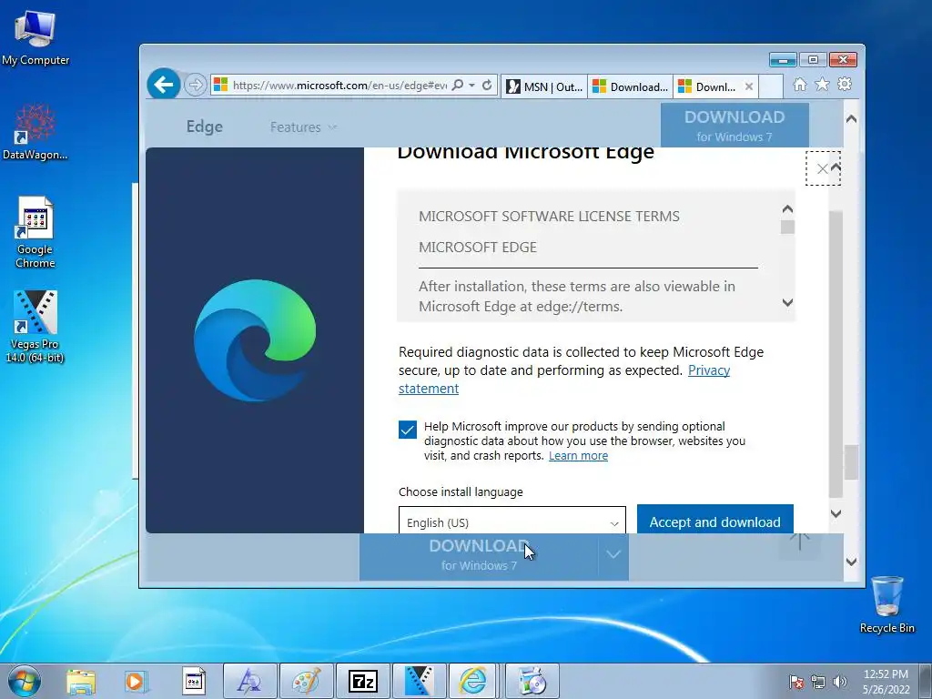Click the network tray icon
The height and width of the screenshot is (699, 932).
click(818, 682)
